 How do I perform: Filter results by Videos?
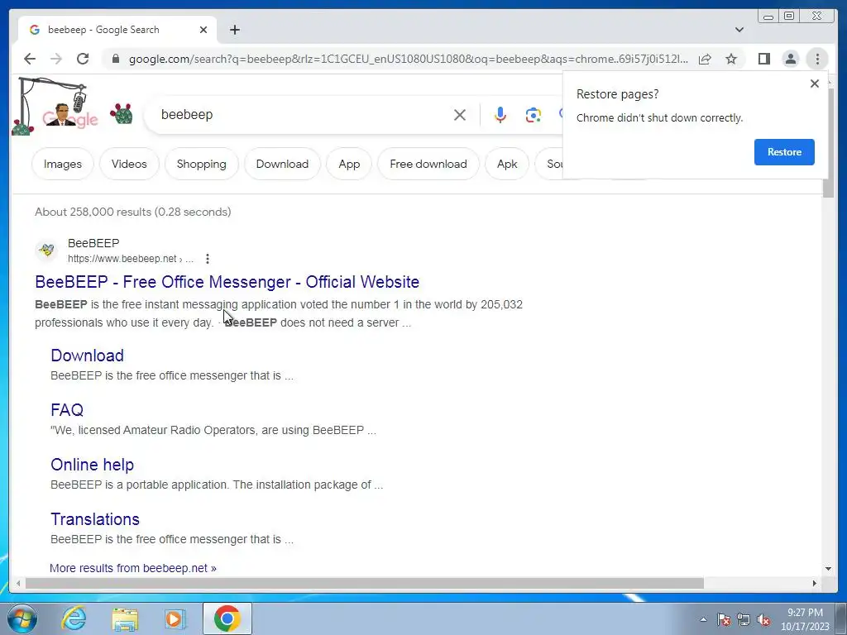129,165
